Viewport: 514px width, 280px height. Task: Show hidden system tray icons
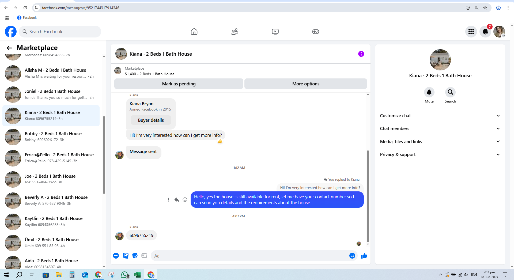(440, 275)
